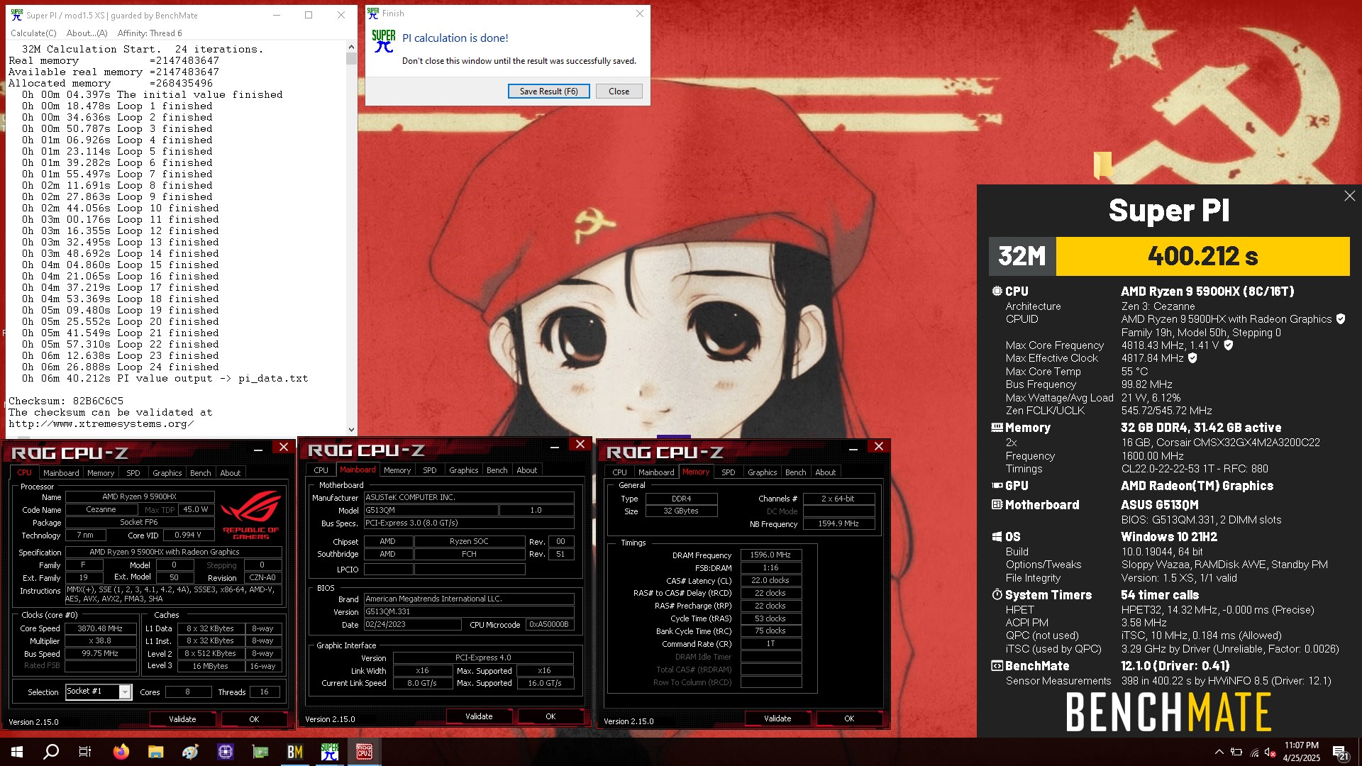Open Bench tab in left CPU-Z window
This screenshot has width=1362, height=766.
click(201, 473)
